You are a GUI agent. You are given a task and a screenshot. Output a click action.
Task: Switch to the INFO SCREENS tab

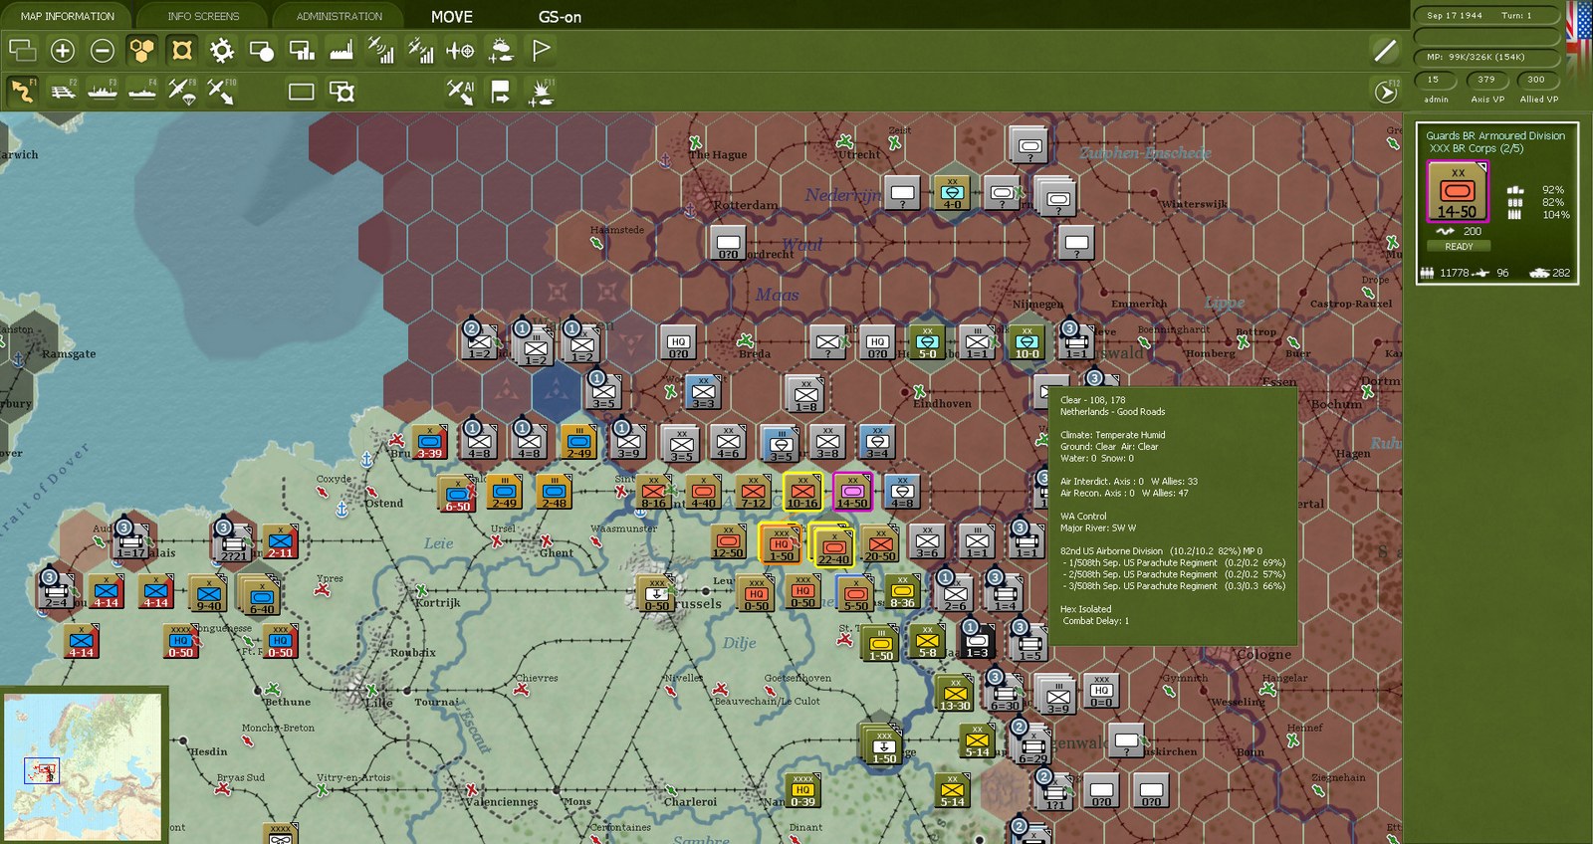click(203, 16)
